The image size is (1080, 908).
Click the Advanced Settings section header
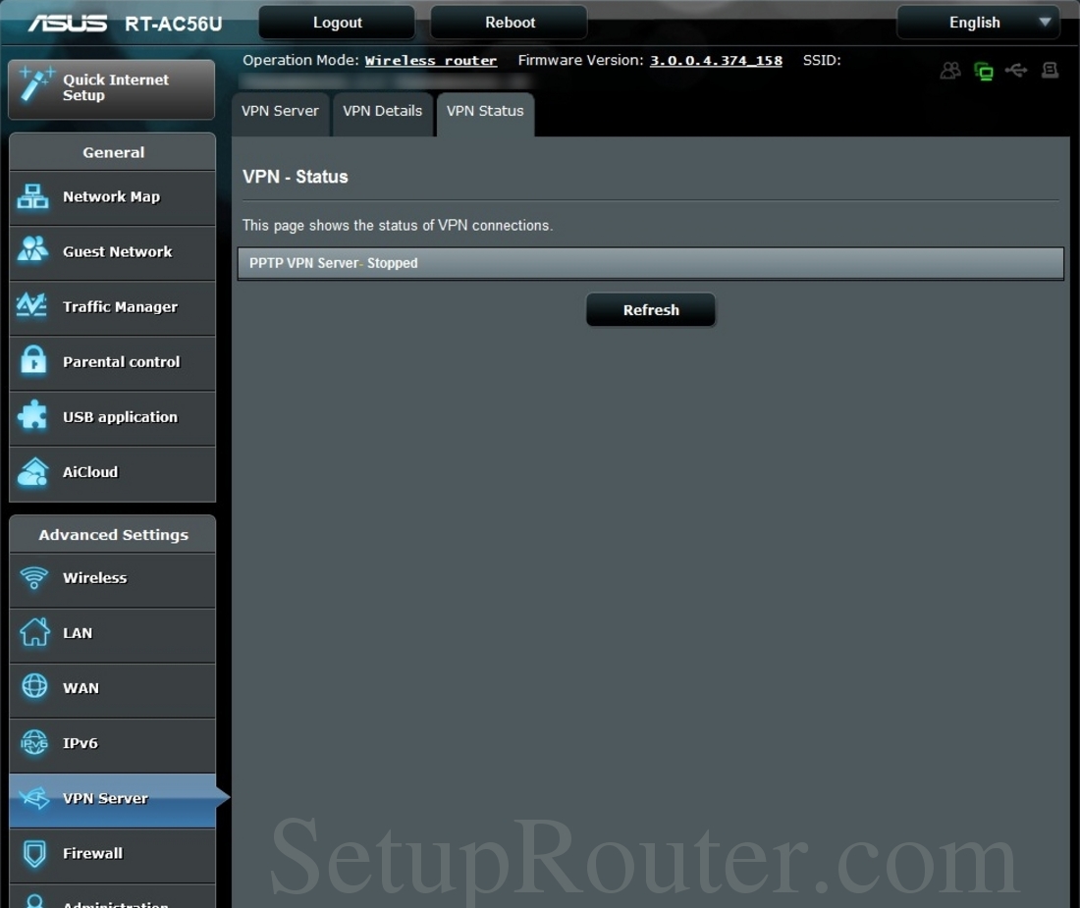[x=113, y=534]
